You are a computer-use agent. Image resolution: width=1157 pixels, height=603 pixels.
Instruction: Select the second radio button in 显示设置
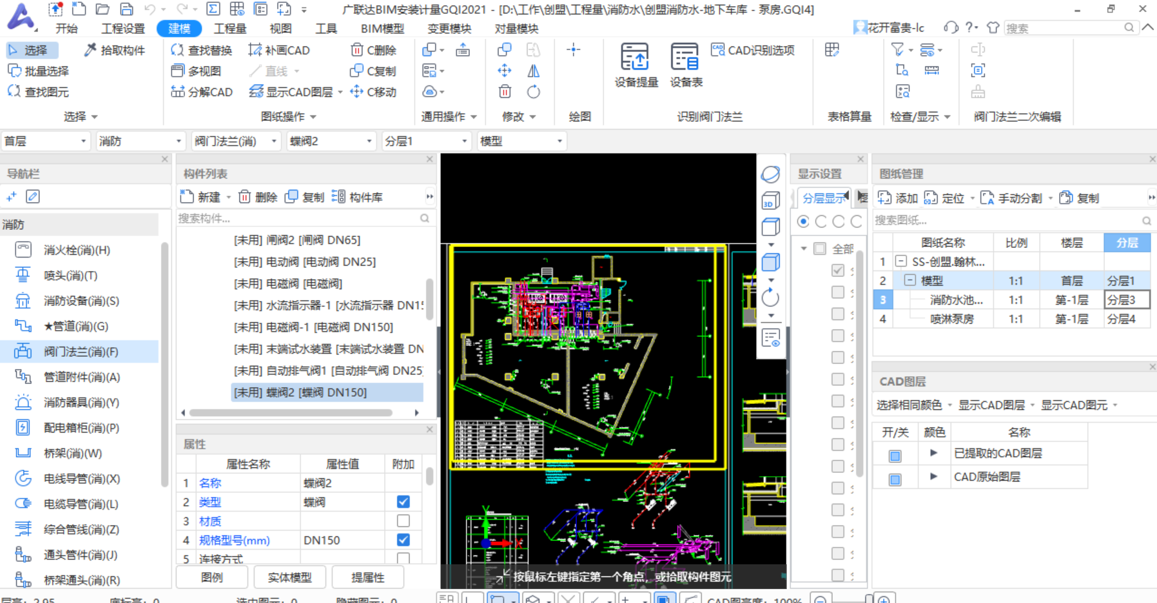click(x=821, y=221)
